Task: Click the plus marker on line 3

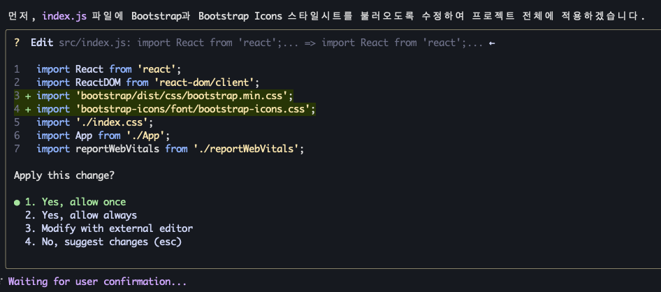Action: pos(28,96)
